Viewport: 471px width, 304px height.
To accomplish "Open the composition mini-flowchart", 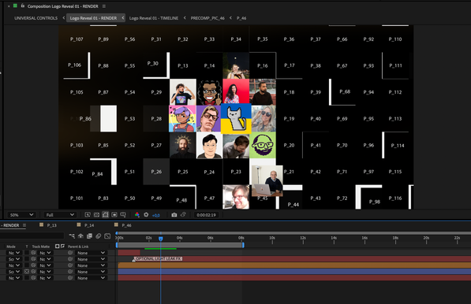I will (x=72, y=236).
